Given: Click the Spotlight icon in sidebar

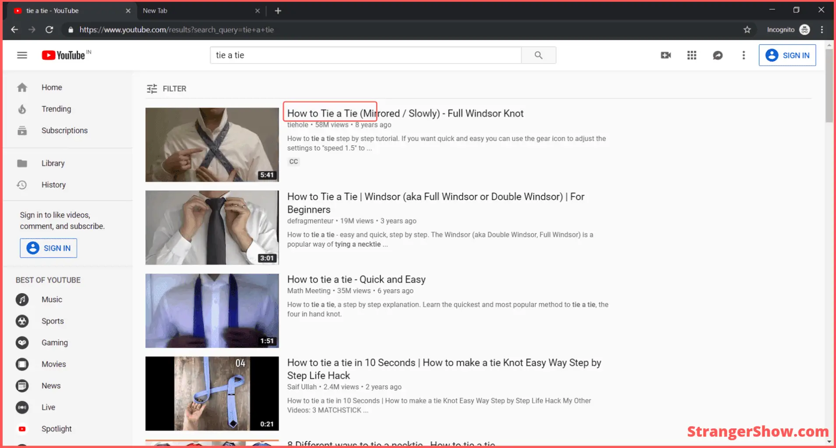Looking at the screenshot, I should click(22, 429).
